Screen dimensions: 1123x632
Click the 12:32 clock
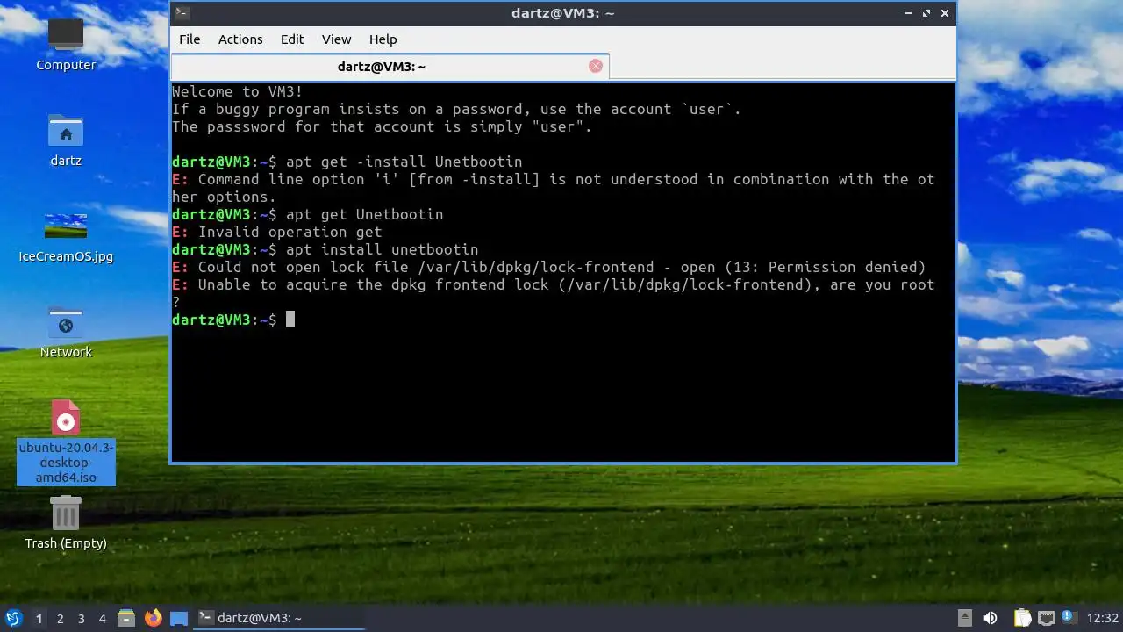(1103, 619)
